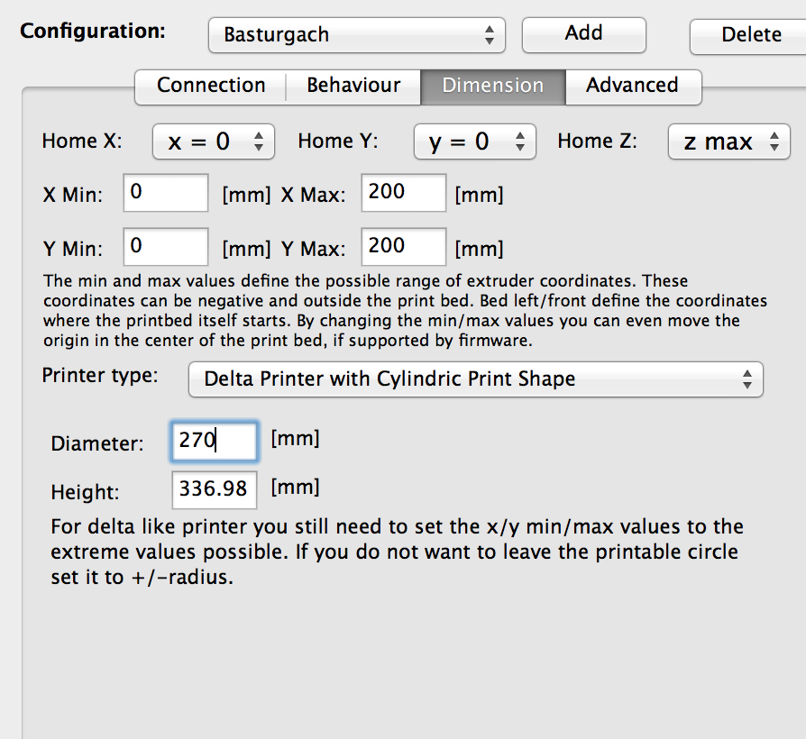
Task: Click the Height field showing 336.98
Action: [x=215, y=489]
